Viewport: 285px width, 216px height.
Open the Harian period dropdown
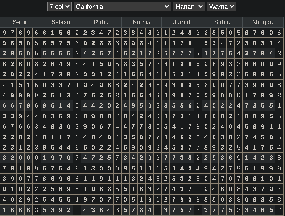(189, 7)
